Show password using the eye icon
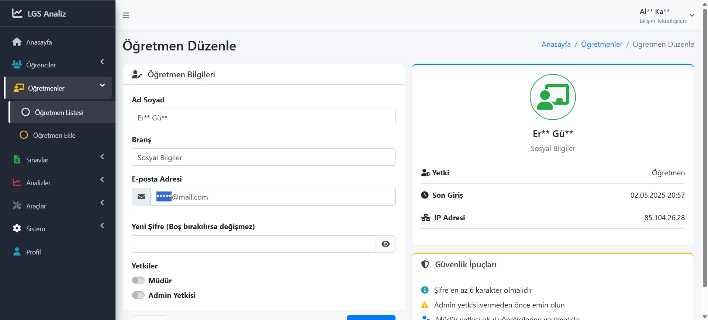 pyautogui.click(x=386, y=244)
